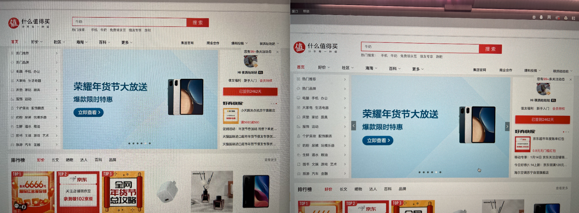Click 商业合作 link on right screen
The width and height of the screenshot is (579, 213).
coord(506,70)
